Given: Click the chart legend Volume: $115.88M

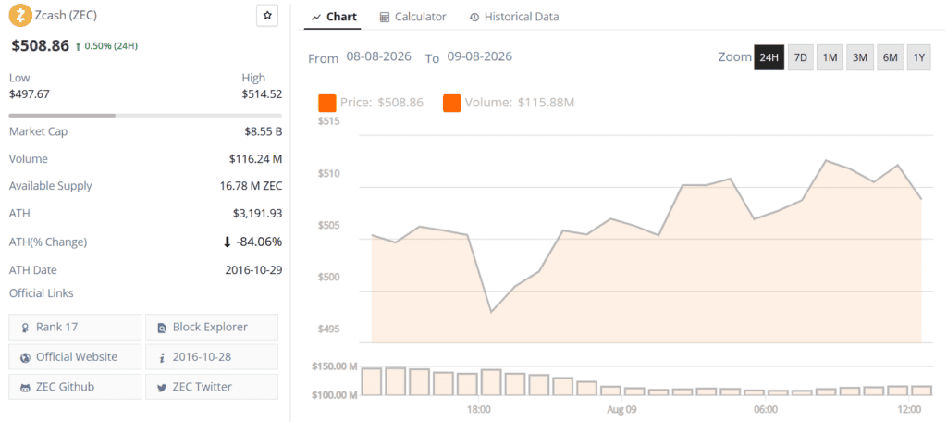Looking at the screenshot, I should point(520,103).
